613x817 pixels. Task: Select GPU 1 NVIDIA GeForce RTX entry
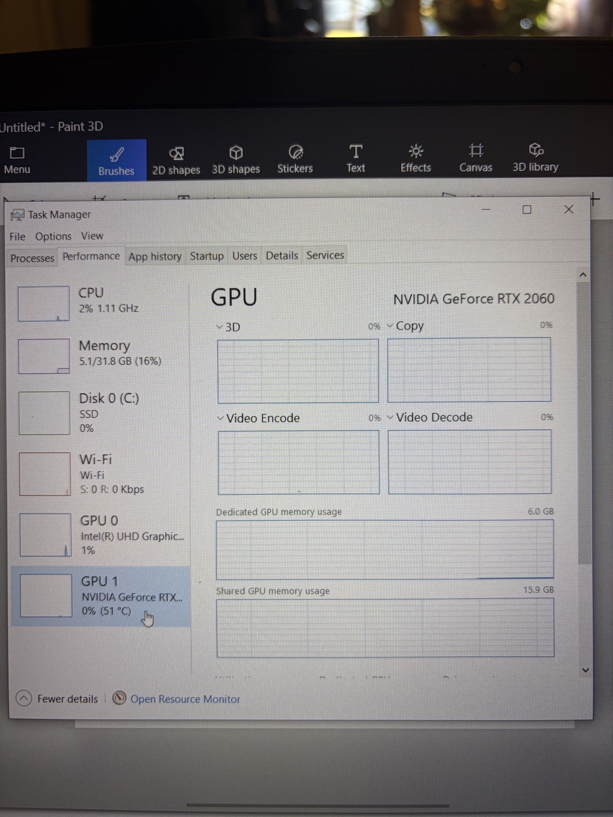(101, 596)
